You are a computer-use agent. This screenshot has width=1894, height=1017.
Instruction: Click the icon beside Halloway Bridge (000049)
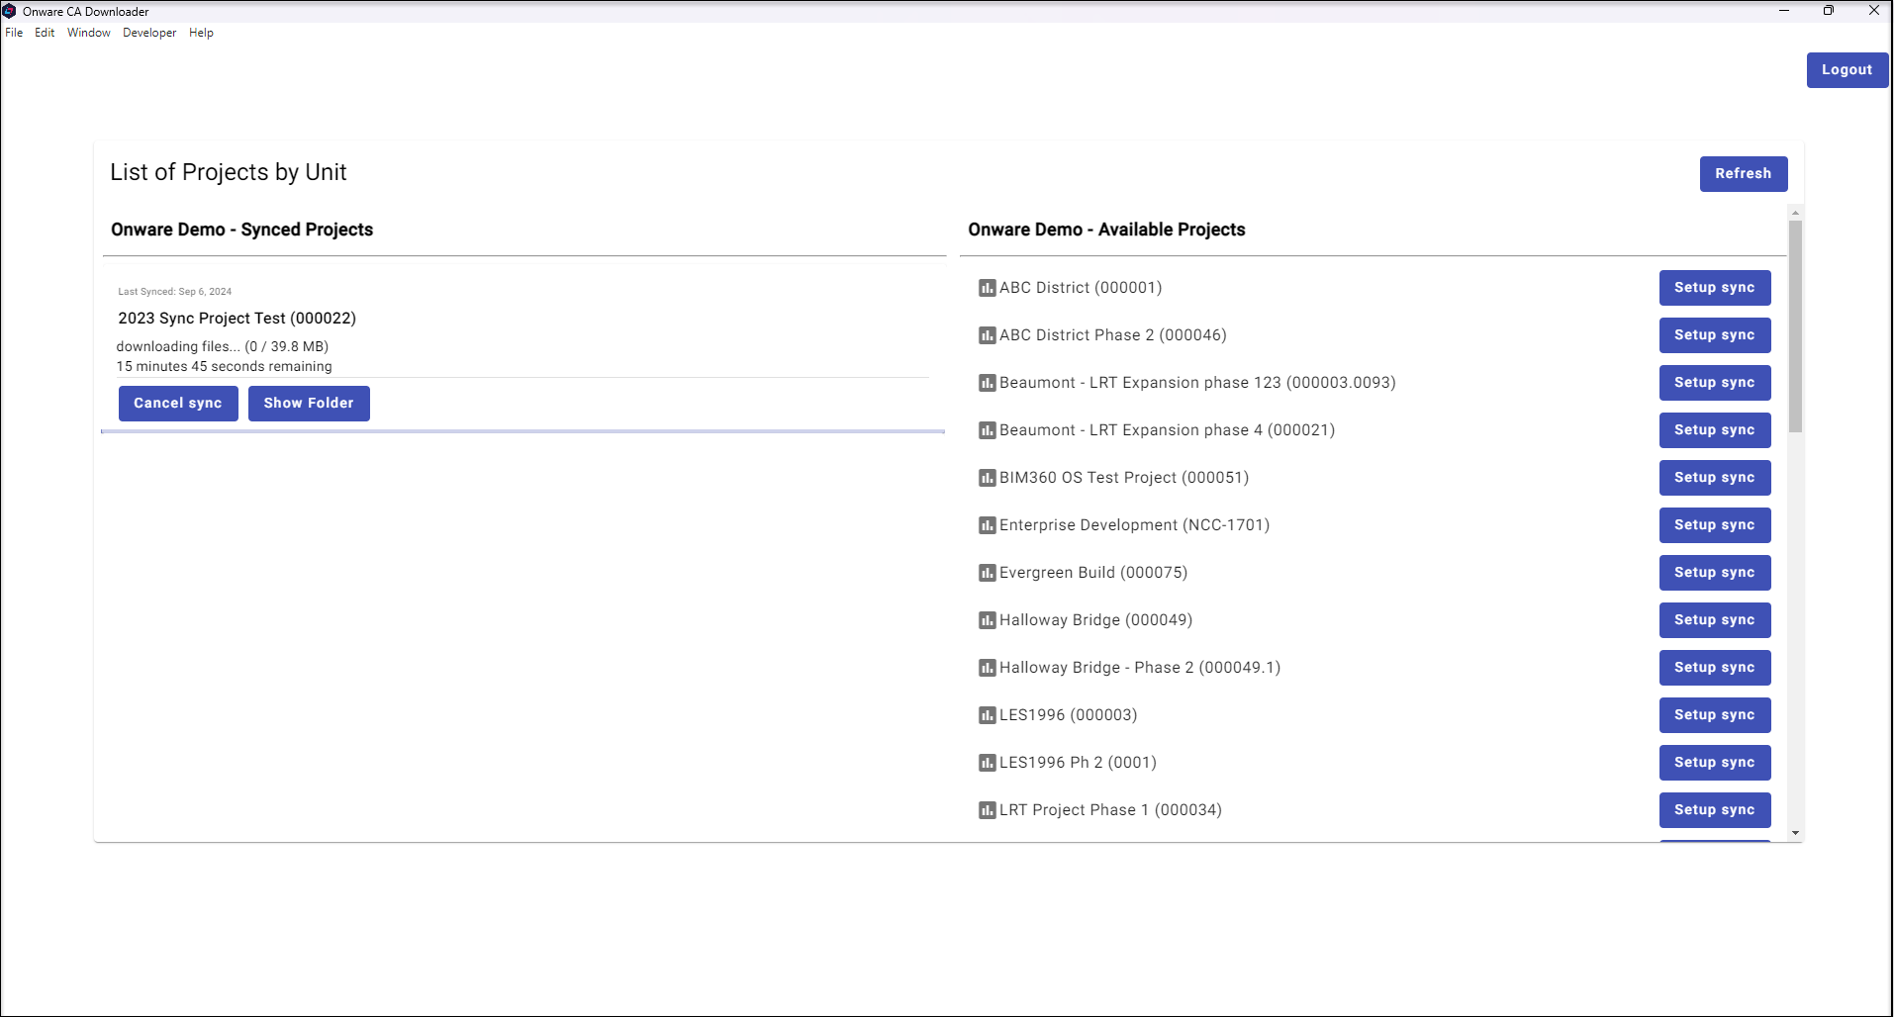coord(987,620)
